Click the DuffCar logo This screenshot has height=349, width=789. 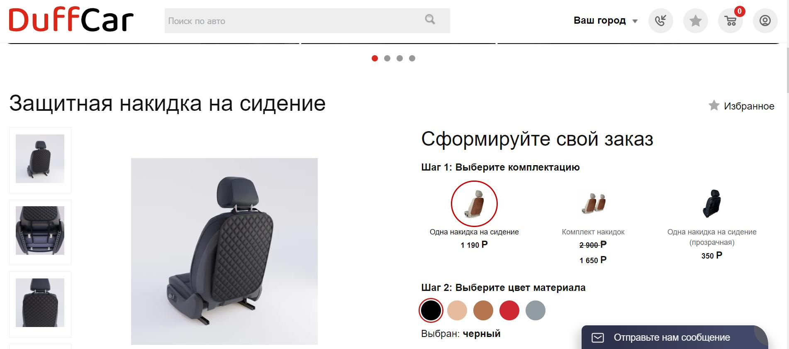coord(71,20)
